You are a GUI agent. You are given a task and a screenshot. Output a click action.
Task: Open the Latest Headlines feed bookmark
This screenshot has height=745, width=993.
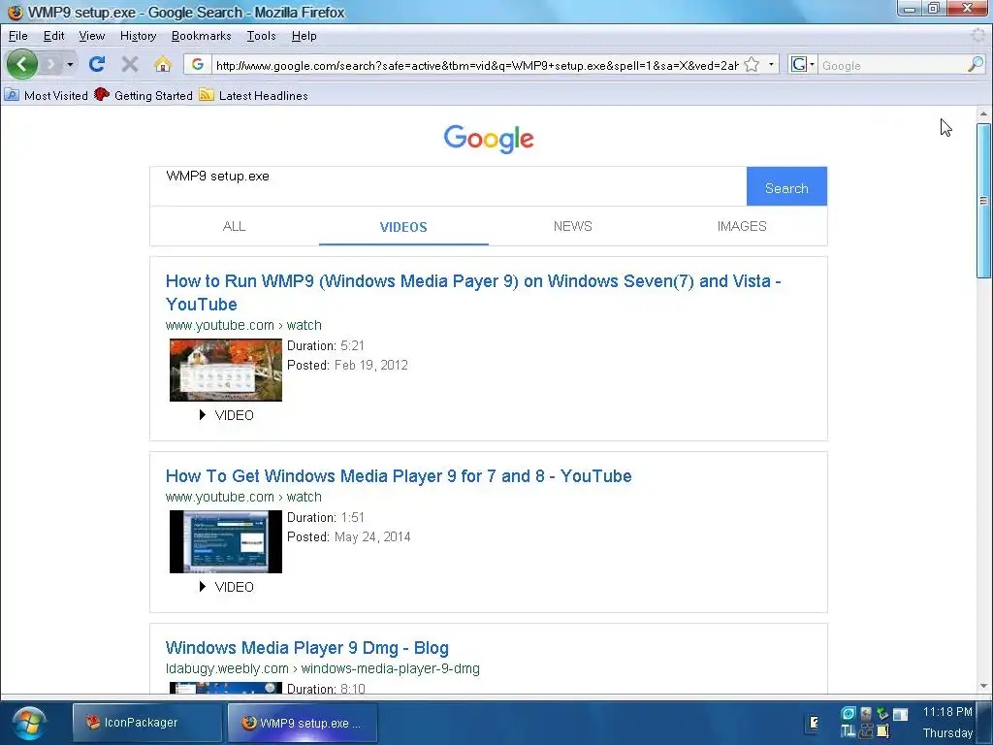click(x=253, y=96)
